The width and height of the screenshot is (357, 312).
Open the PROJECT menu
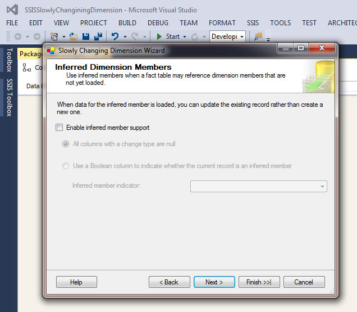click(94, 23)
